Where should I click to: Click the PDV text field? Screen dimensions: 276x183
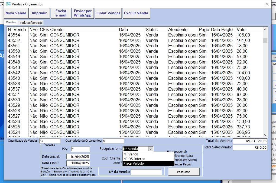point(80,149)
